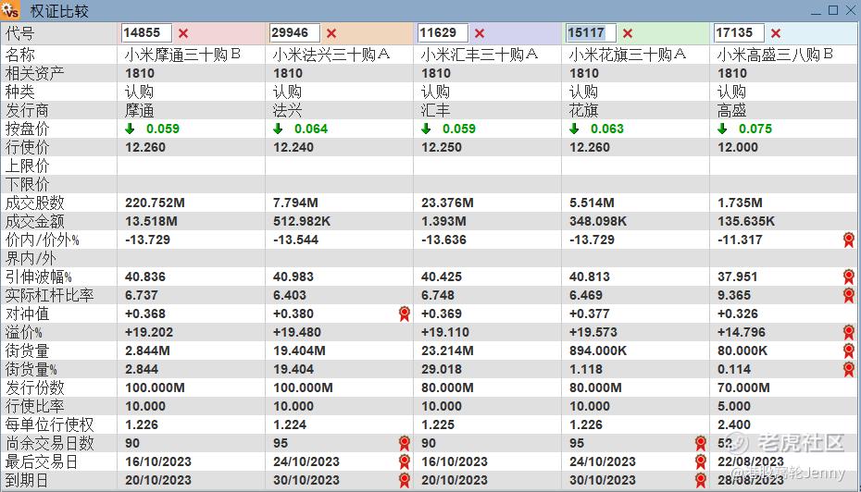Image resolution: width=861 pixels, height=492 pixels.
Task: Click the award badge next to 0.114
Action: point(849,369)
